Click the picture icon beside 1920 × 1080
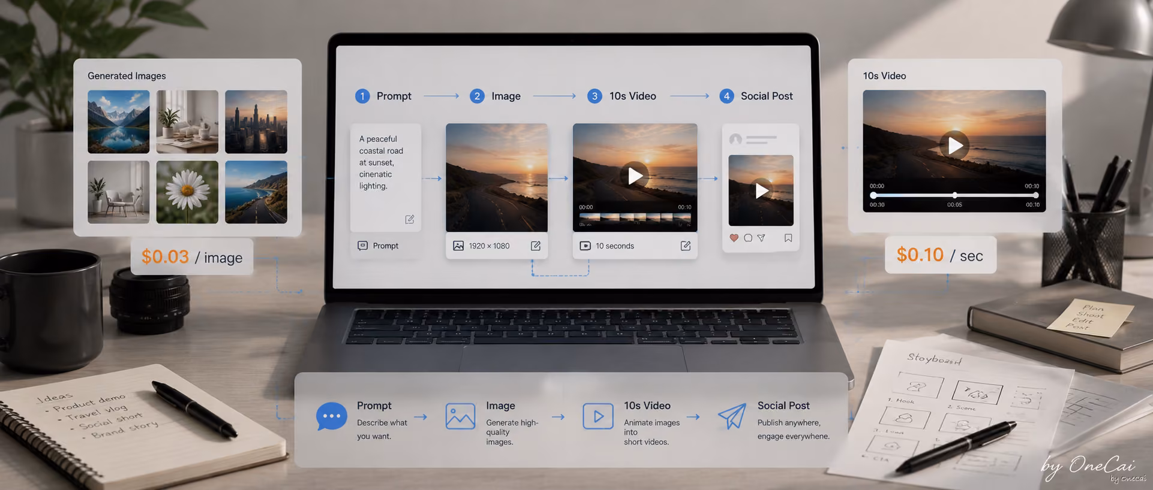The height and width of the screenshot is (490, 1153). coord(458,246)
